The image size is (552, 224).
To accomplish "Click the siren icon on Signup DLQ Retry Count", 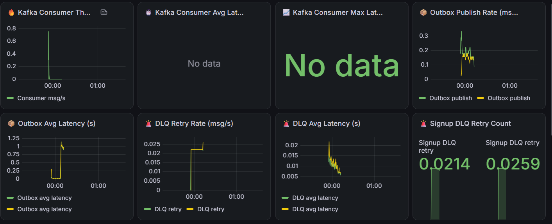I will pos(423,123).
